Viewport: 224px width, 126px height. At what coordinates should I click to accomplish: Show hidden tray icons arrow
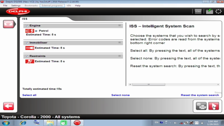170,123
